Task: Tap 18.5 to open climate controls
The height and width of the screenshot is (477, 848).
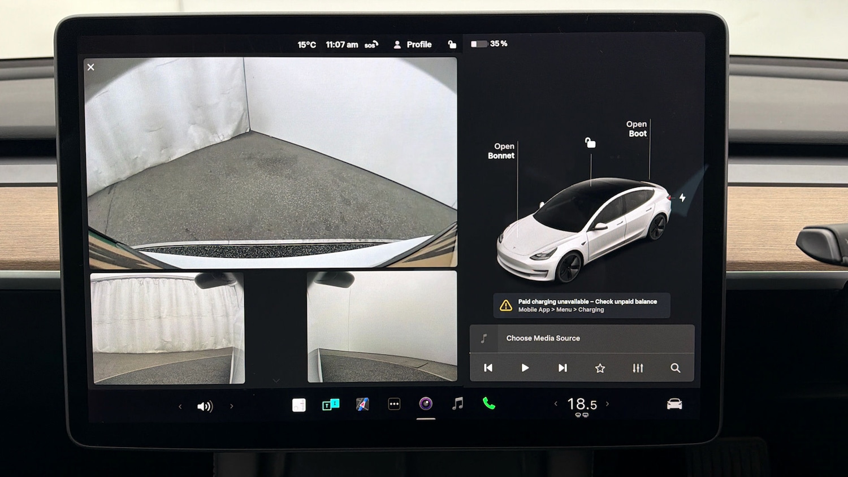Action: [x=582, y=403]
